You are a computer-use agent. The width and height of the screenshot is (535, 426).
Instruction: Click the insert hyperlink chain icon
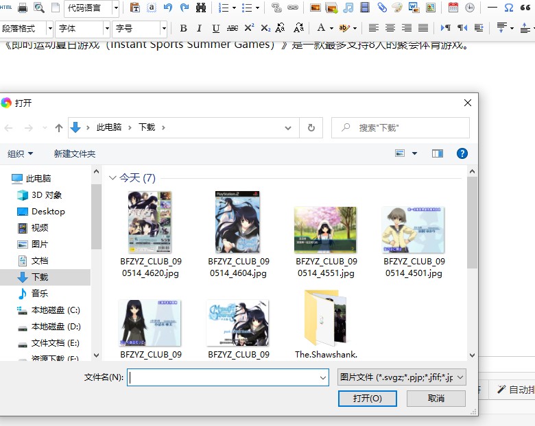(293, 7)
